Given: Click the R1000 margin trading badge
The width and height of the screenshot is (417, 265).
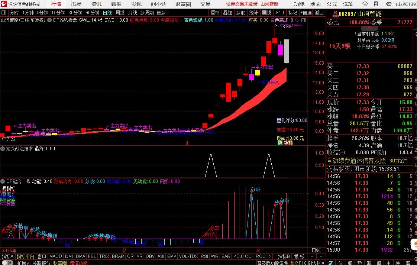Looking at the screenshot, I should [336, 14].
